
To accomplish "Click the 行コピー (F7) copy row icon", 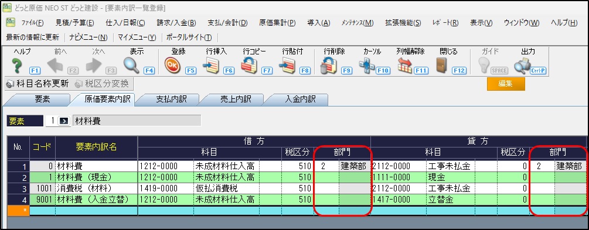I will coord(249,66).
